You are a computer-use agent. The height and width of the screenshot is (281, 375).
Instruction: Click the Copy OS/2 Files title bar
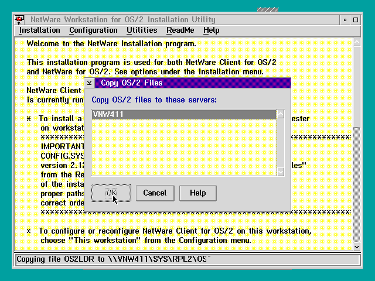(x=193, y=83)
